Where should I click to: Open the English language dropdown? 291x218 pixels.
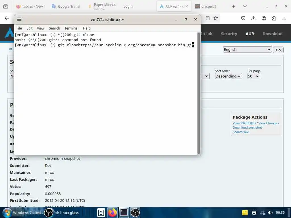coord(247,49)
